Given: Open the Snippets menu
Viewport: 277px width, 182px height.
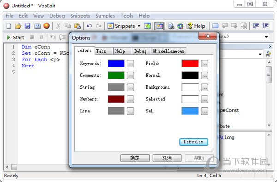Looking at the screenshot, I should pyautogui.click(x=80, y=16).
